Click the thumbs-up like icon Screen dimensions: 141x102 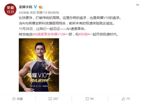(124, 99)
